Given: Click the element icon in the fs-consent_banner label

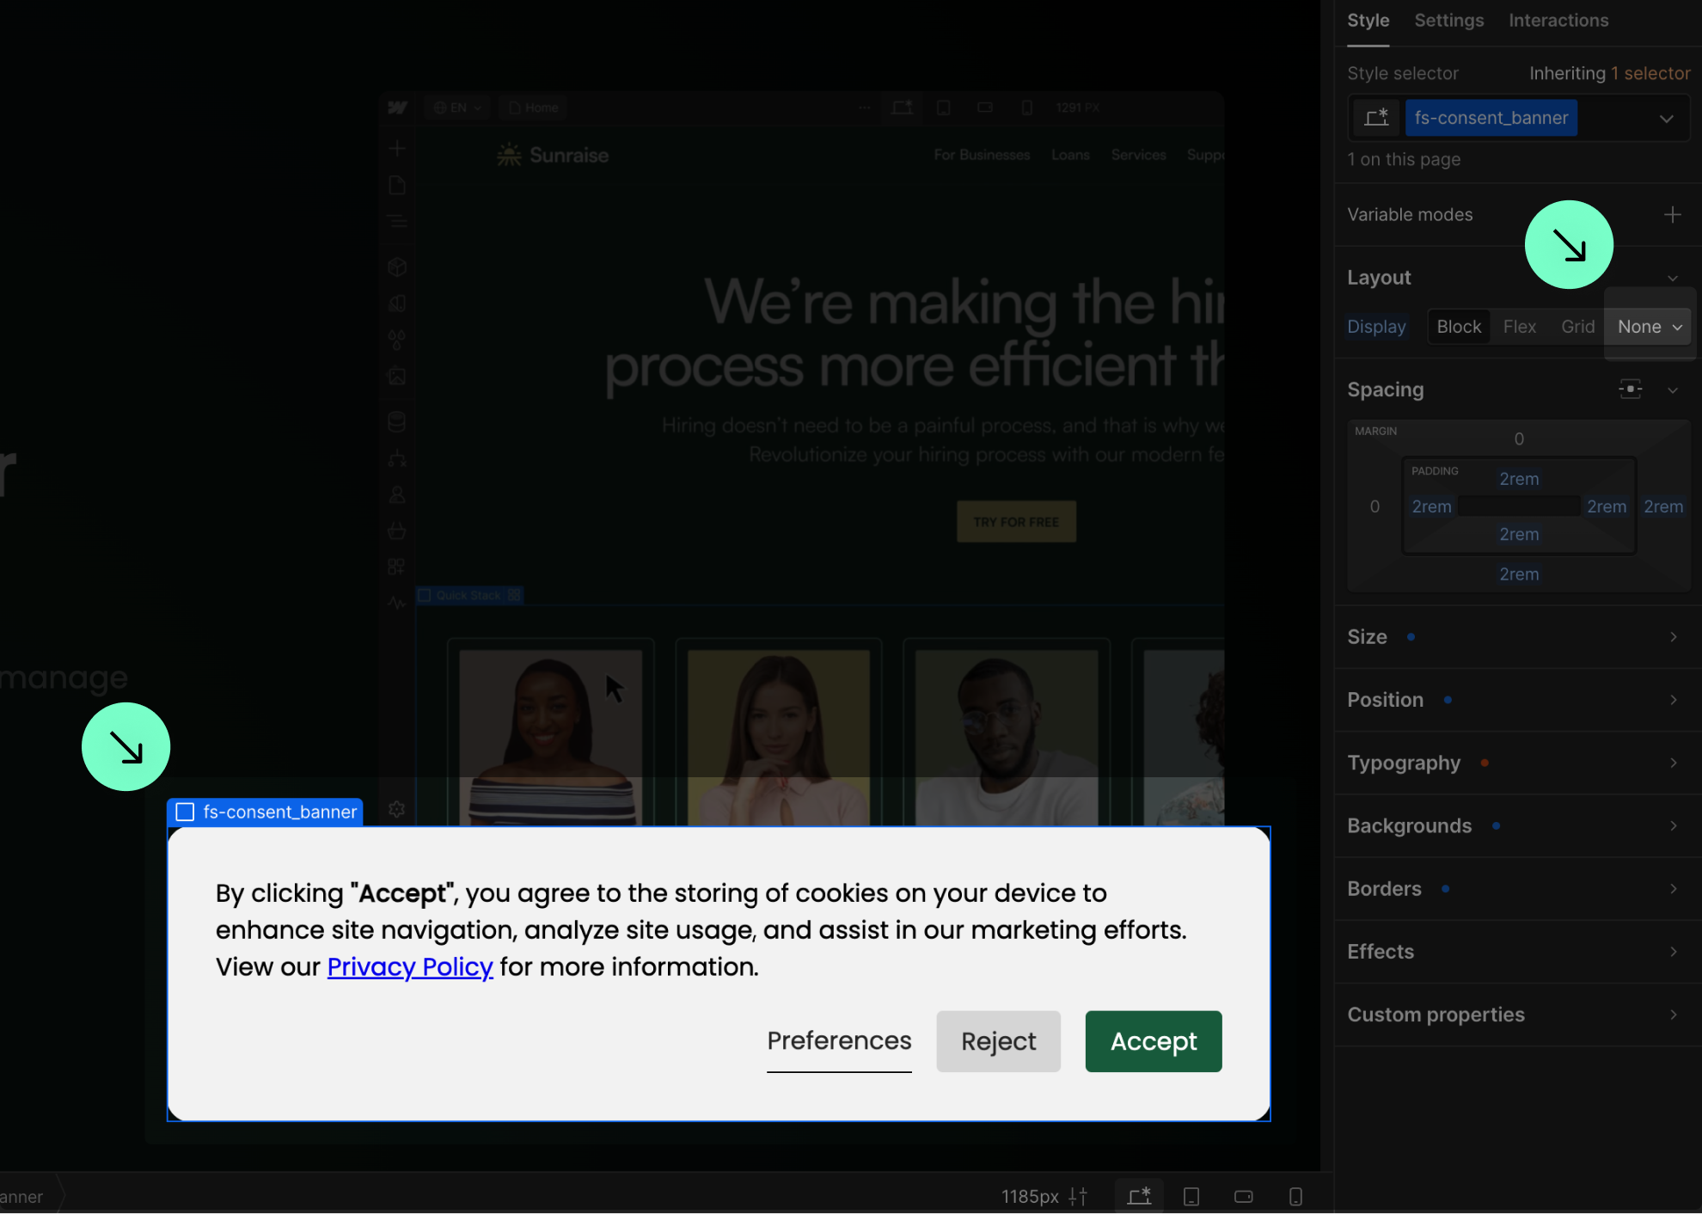Looking at the screenshot, I should (x=185, y=812).
